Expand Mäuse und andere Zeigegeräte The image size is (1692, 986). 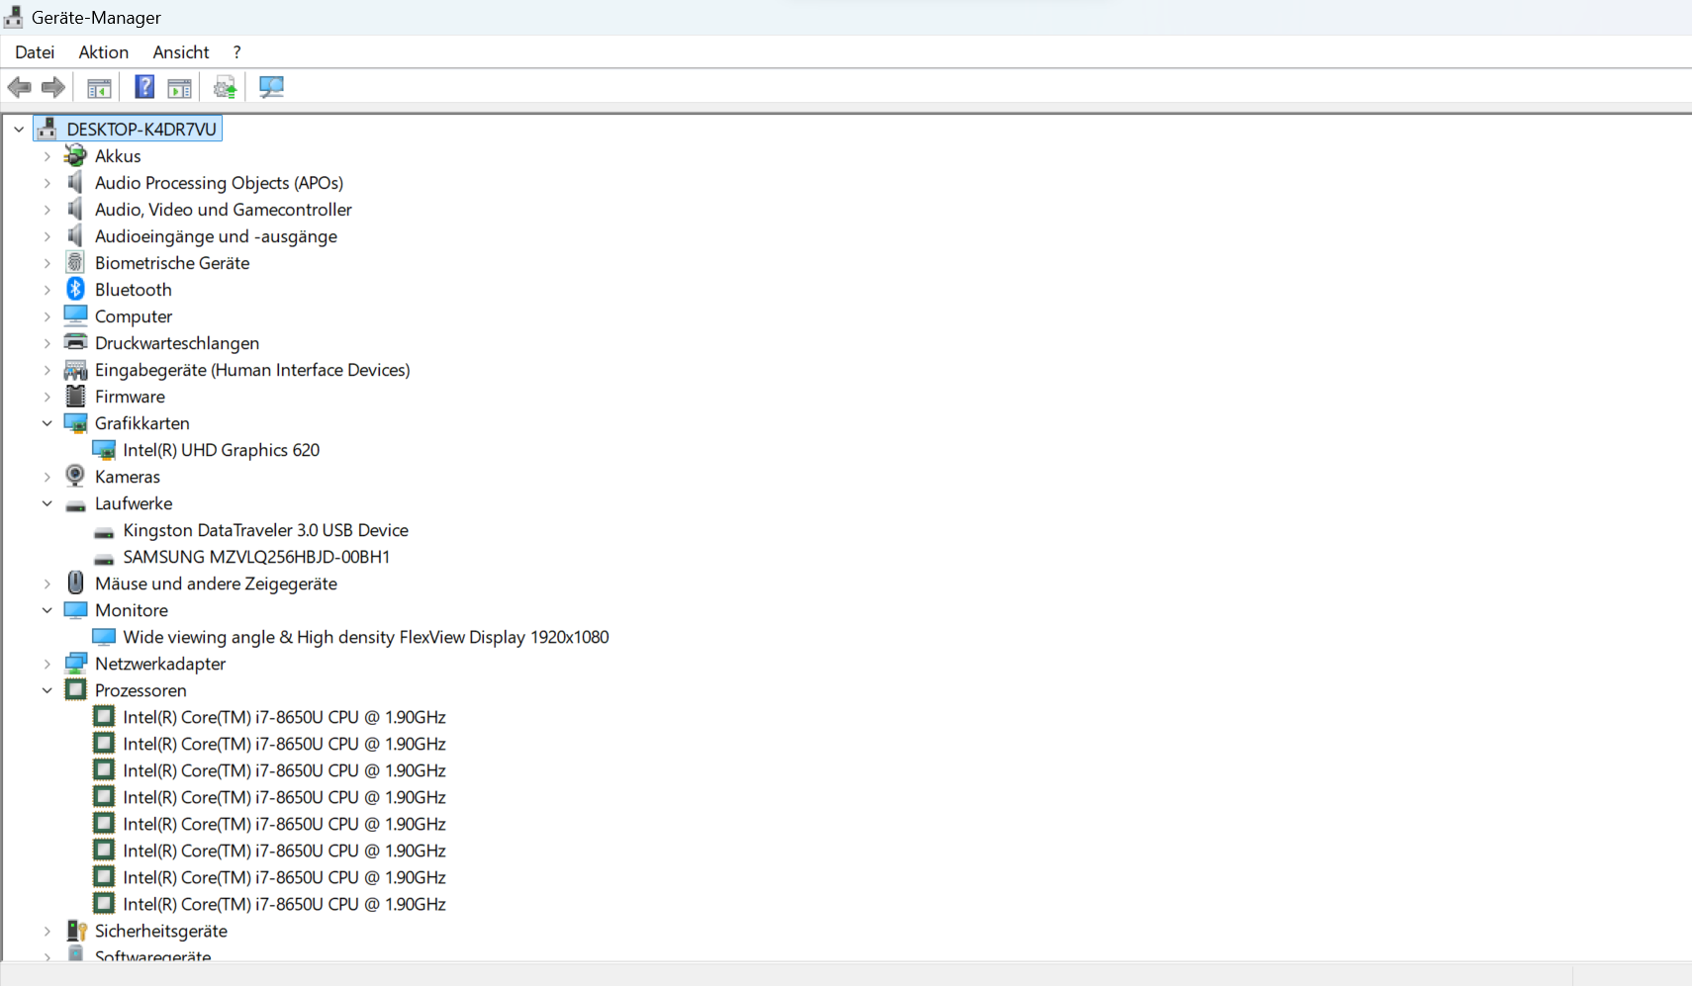pyautogui.click(x=47, y=583)
